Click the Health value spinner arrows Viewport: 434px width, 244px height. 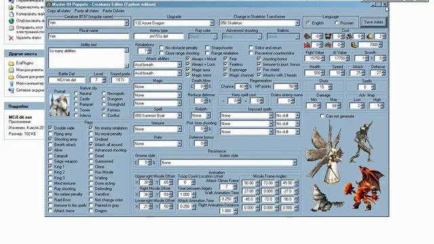click(x=323, y=73)
